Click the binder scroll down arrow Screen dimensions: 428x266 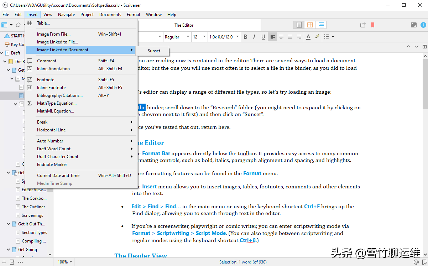click(x=50, y=255)
